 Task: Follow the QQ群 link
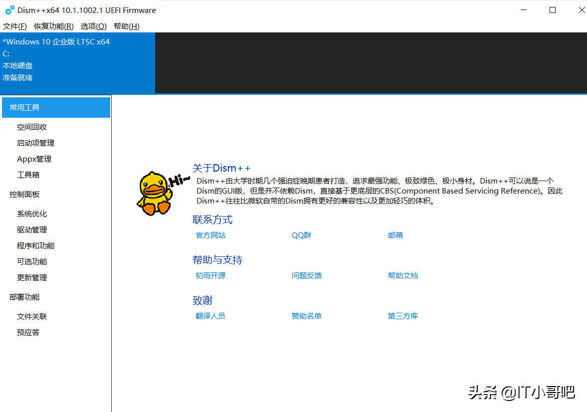(301, 235)
